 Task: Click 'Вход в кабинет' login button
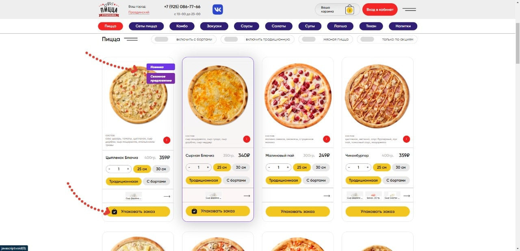pos(380,9)
